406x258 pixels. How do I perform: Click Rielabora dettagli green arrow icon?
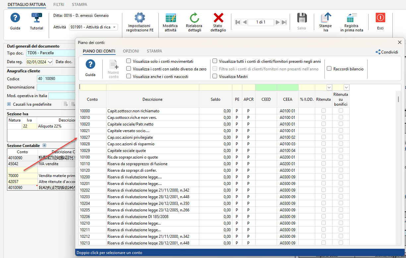(194, 18)
